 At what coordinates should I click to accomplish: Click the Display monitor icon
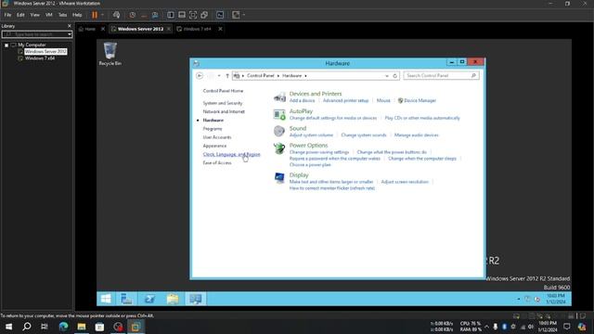pyautogui.click(x=279, y=177)
